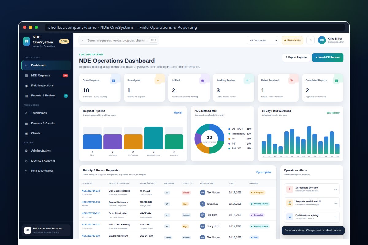368x245 pixels.
Task: Click the NDE OneSystem logo icon
Action: tap(26, 41)
